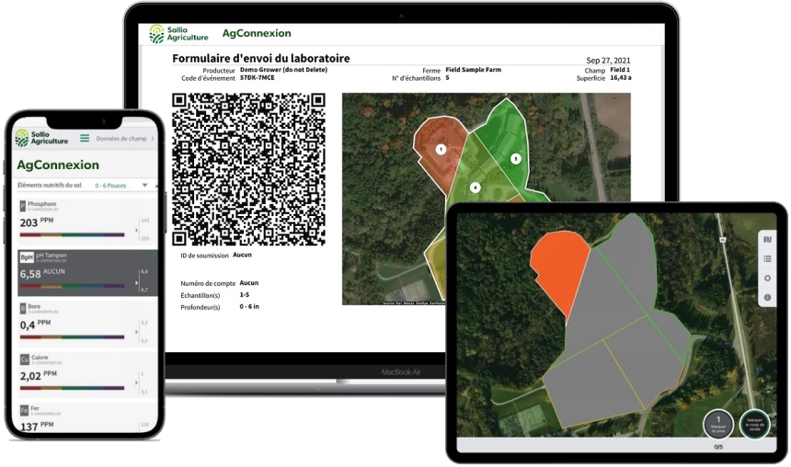The image size is (791, 467).
Task: Click the QR code on the lab form
Action: [248, 169]
